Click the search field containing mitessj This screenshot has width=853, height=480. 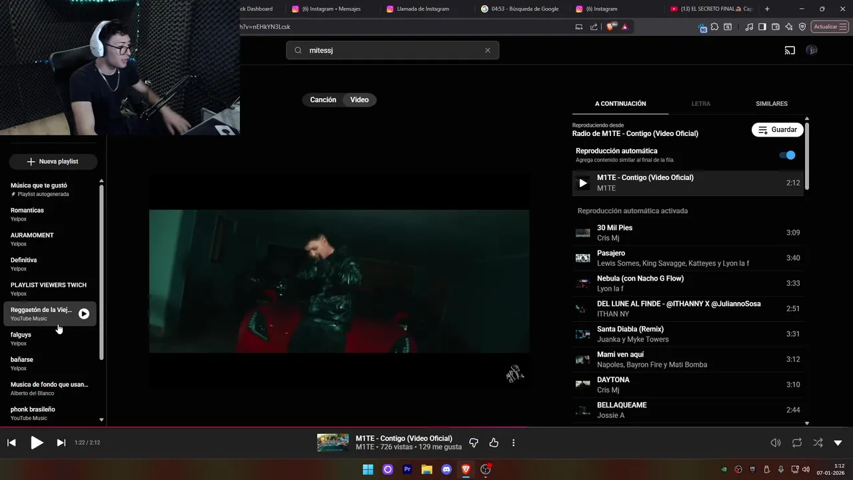[393, 50]
